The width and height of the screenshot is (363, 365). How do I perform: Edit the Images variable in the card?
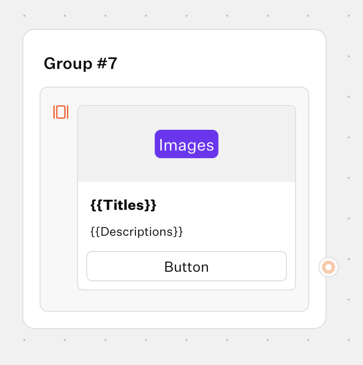tap(187, 144)
